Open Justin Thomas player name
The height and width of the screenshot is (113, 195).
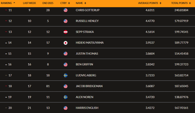87,54
